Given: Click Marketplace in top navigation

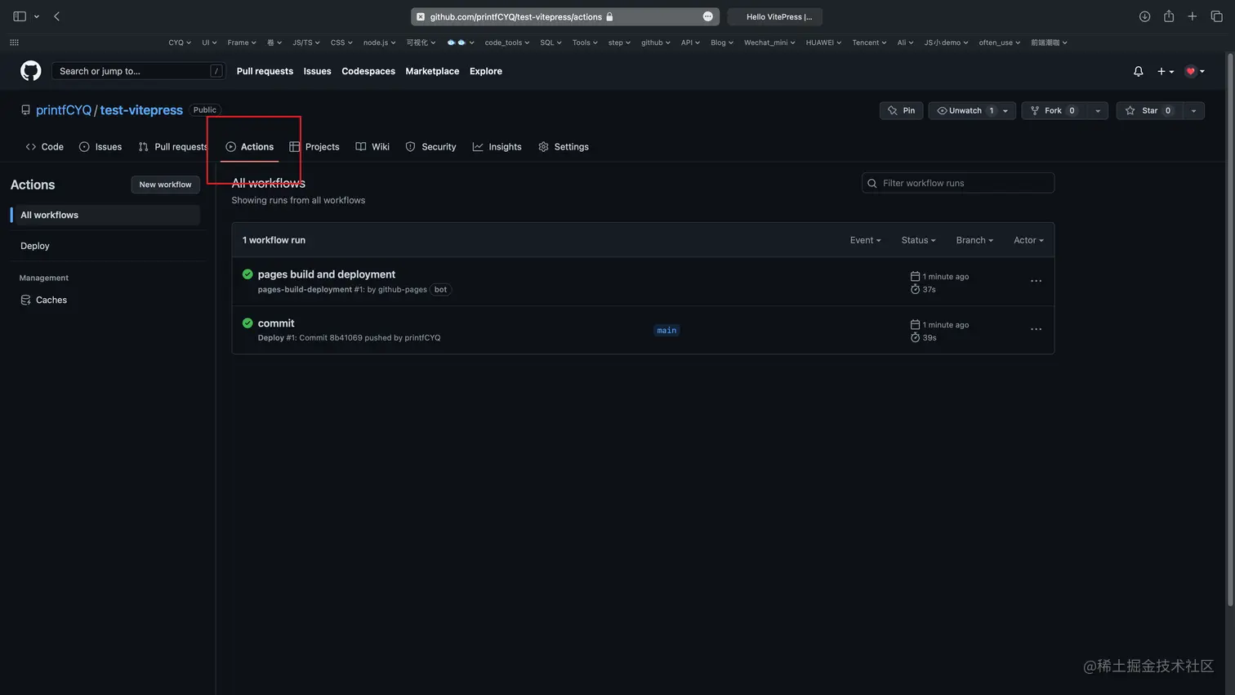Looking at the screenshot, I should [x=432, y=71].
